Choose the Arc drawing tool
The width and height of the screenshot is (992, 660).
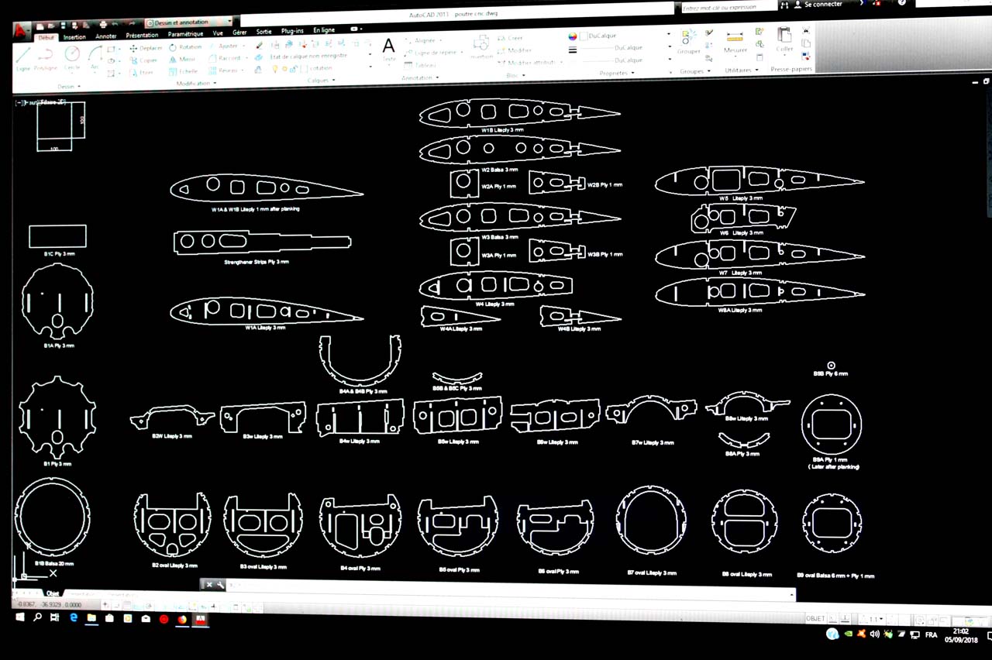95,55
